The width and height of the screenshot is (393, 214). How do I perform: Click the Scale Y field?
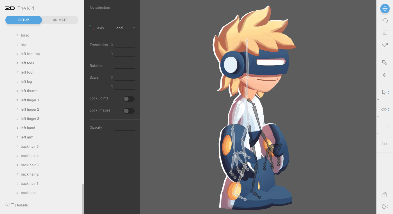(x=125, y=86)
